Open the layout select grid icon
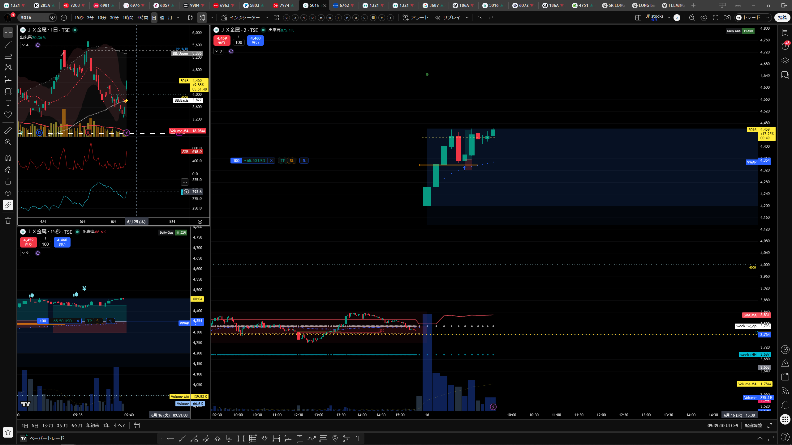The height and width of the screenshot is (445, 792). (x=638, y=18)
